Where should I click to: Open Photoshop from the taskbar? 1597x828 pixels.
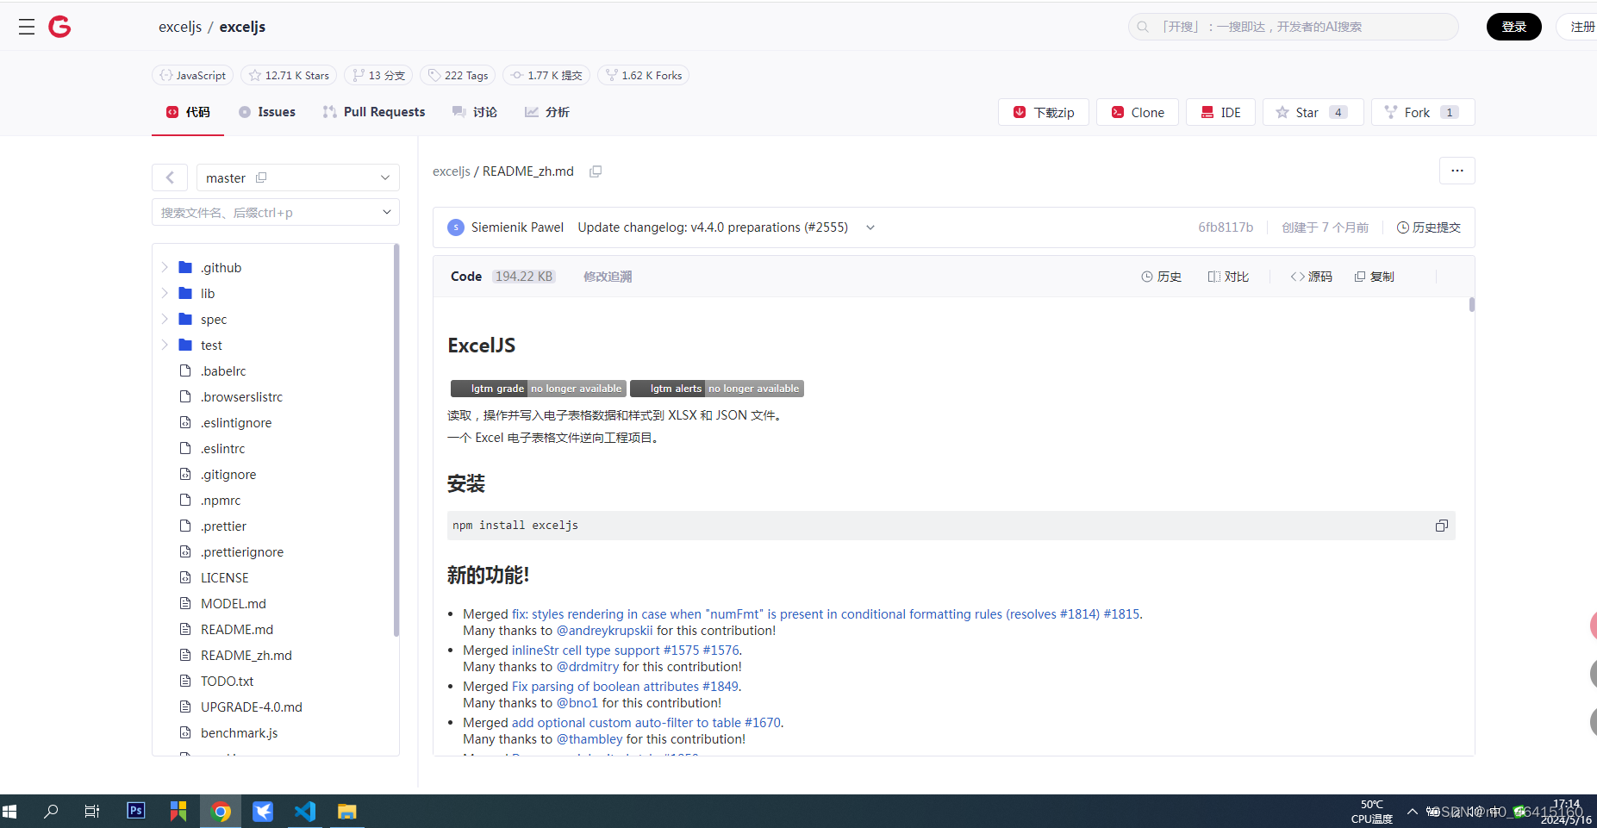(x=135, y=811)
